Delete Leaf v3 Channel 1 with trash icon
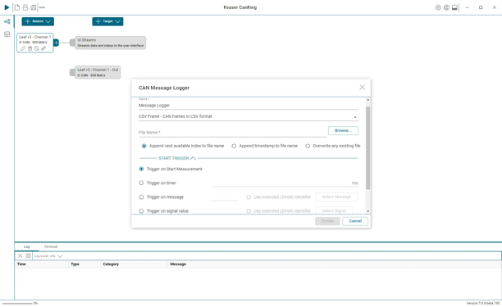 (x=30, y=48)
